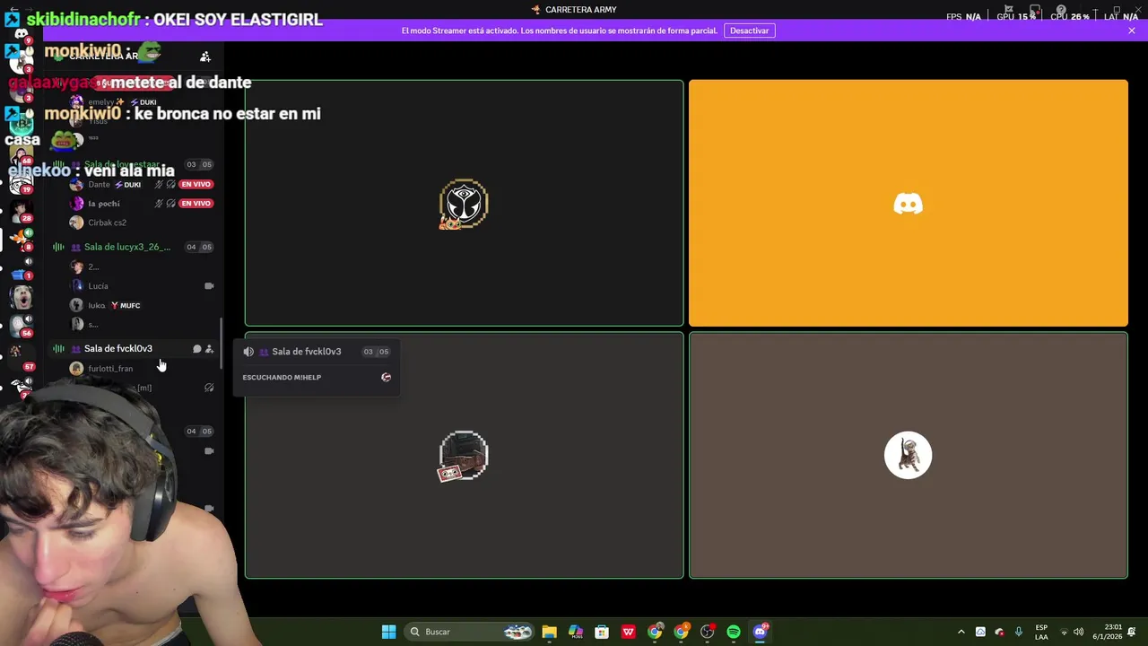Open Spotify from the taskbar

point(734,632)
